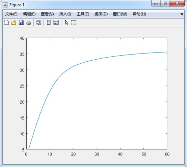
Task: Insert colorbar using the toolbar icon
Action: (x=49, y=22)
